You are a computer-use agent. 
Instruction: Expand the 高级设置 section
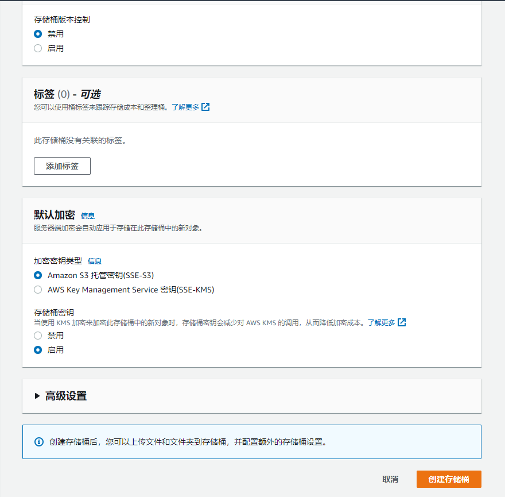click(63, 395)
